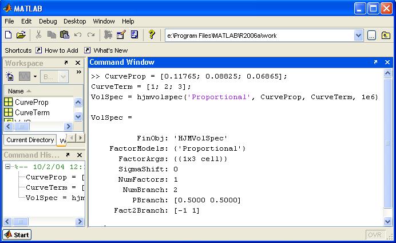Copy with the toolbar copy icon
The height and width of the screenshot is (243, 396).
coord(52,34)
